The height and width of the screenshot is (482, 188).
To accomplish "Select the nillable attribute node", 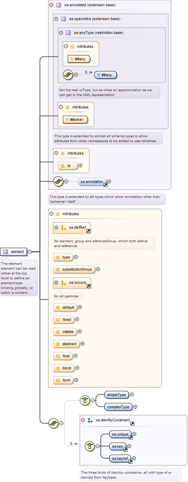I will pyautogui.click(x=65, y=332).
